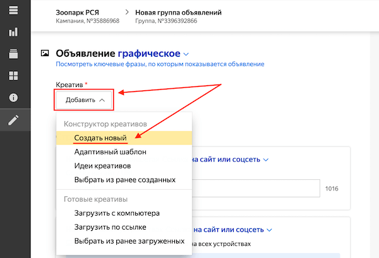The image size is (379, 258).
Task: Open statistics via the bar chart icon
Action: pyautogui.click(x=14, y=32)
